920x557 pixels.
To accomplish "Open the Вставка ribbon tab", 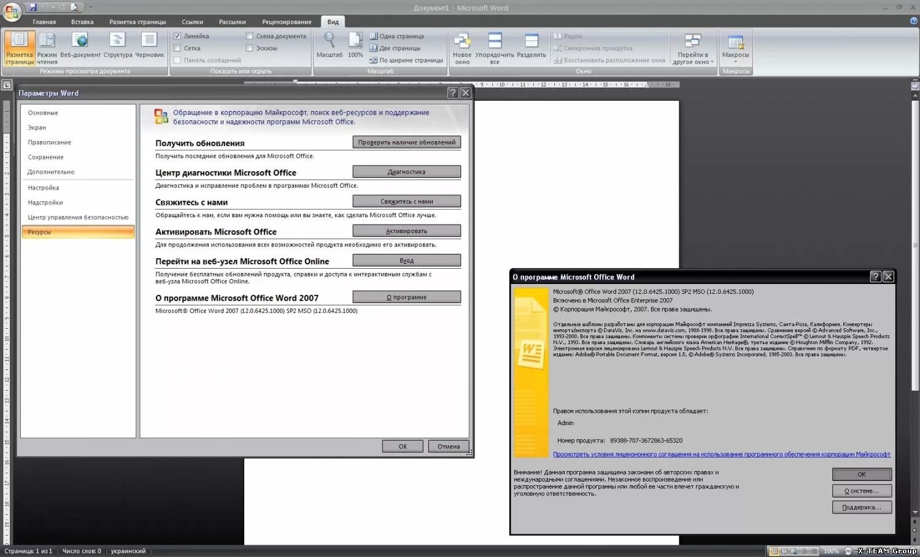I will 82,22.
